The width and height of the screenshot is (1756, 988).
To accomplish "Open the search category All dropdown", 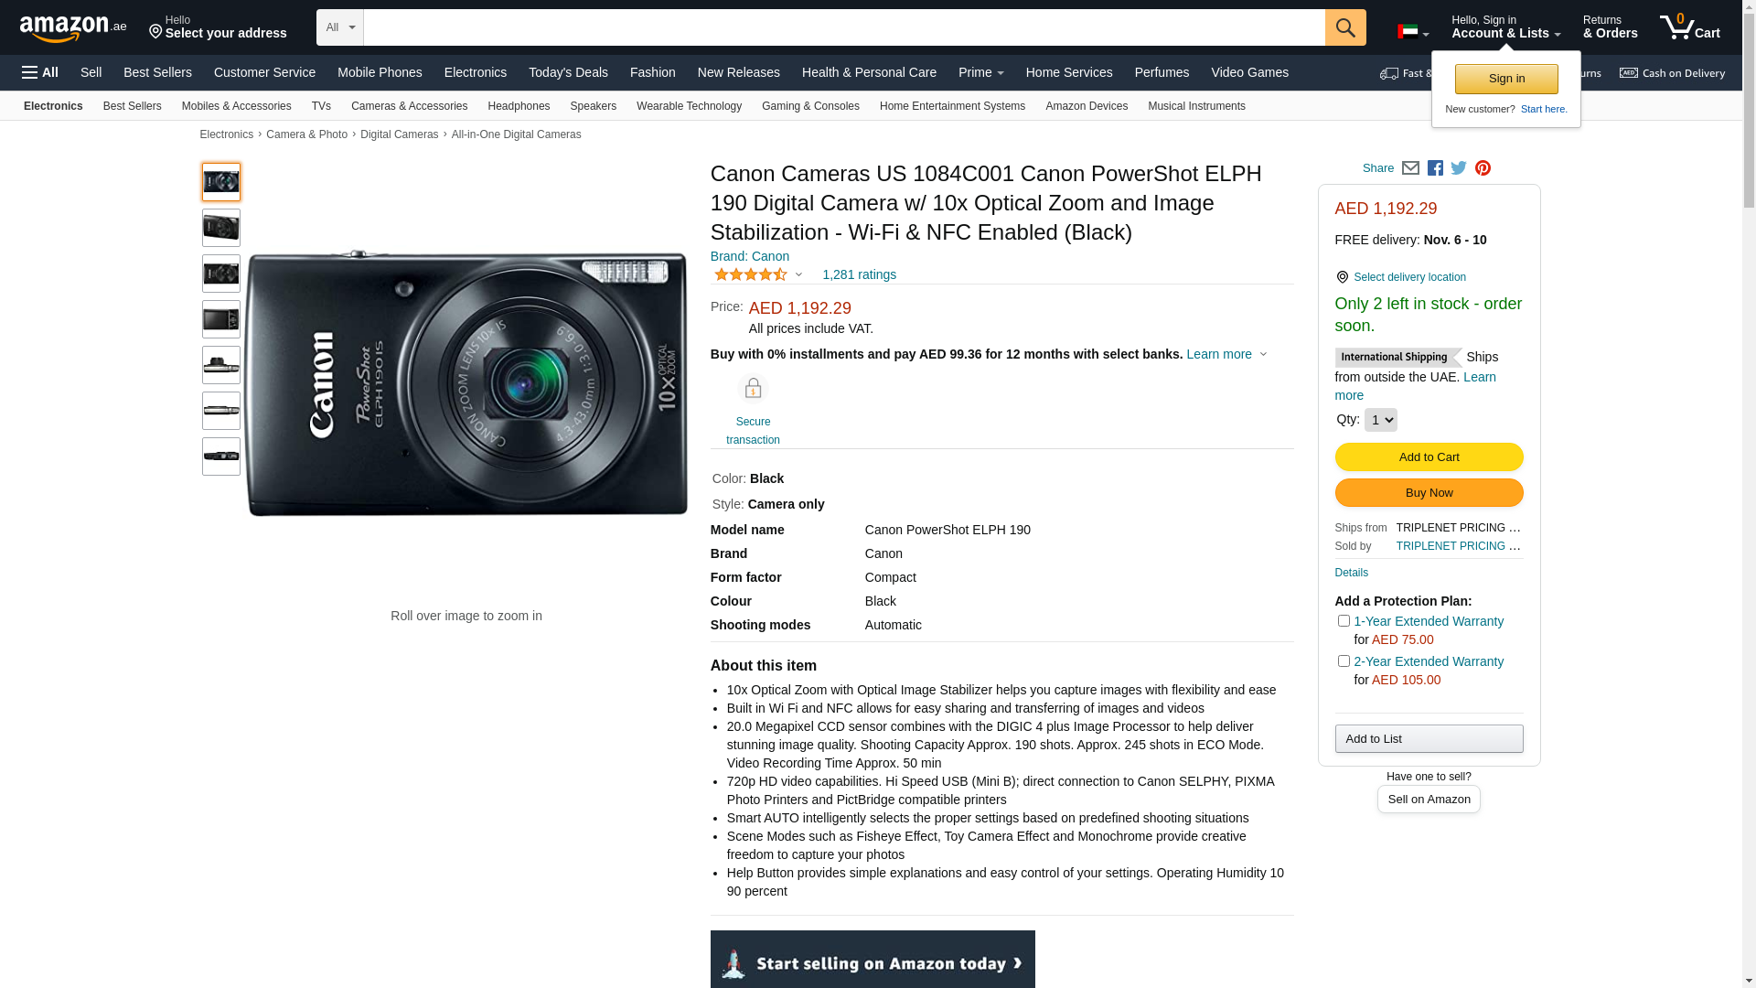I will click(340, 27).
